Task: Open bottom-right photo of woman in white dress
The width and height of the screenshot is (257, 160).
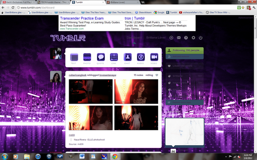Action: tap(136, 118)
